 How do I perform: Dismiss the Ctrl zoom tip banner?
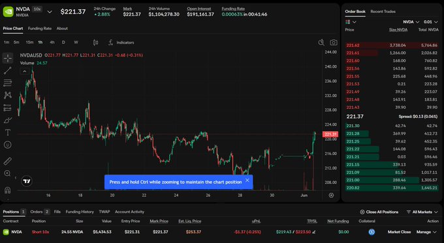tap(247, 180)
